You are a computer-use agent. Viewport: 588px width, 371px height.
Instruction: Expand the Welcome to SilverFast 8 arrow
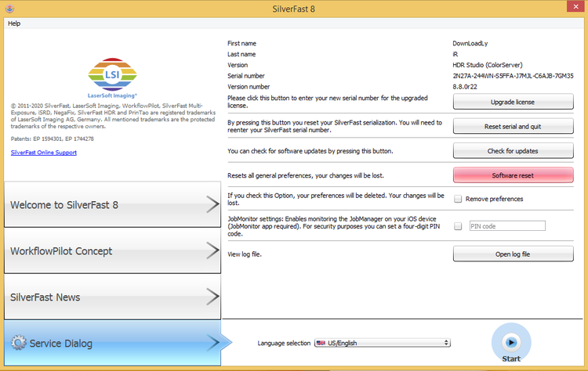(212, 205)
